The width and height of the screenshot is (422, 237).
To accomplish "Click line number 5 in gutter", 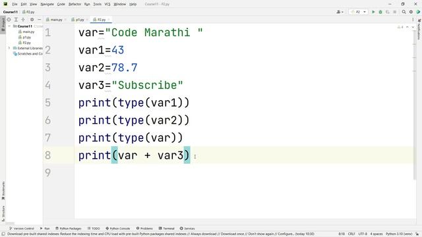I will [x=48, y=103].
